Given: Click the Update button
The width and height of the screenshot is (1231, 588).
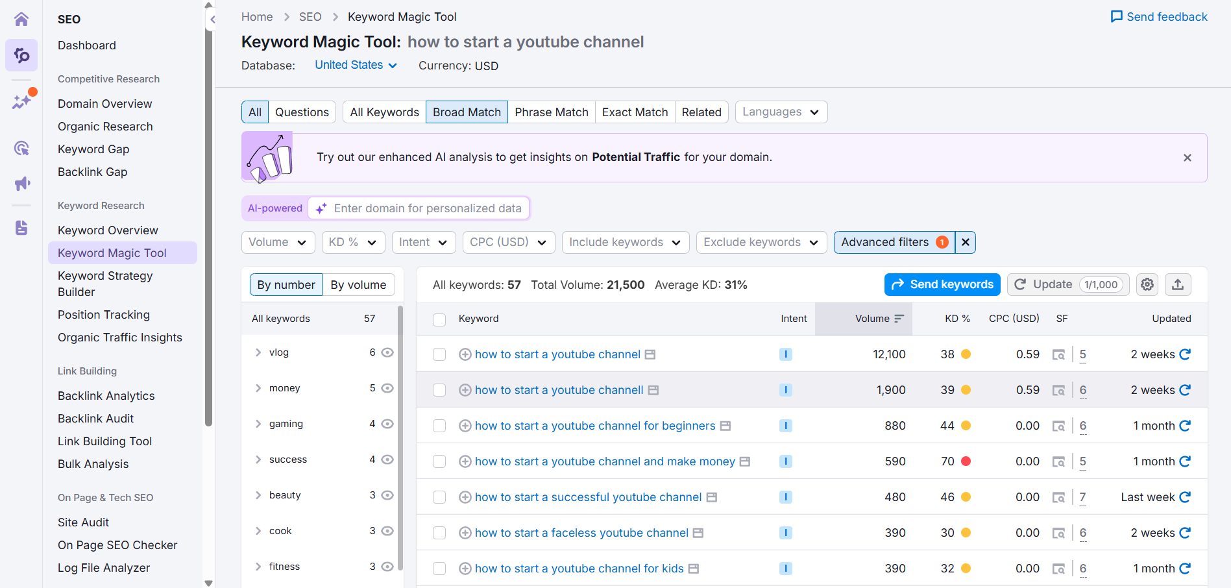Looking at the screenshot, I should click(x=1068, y=284).
